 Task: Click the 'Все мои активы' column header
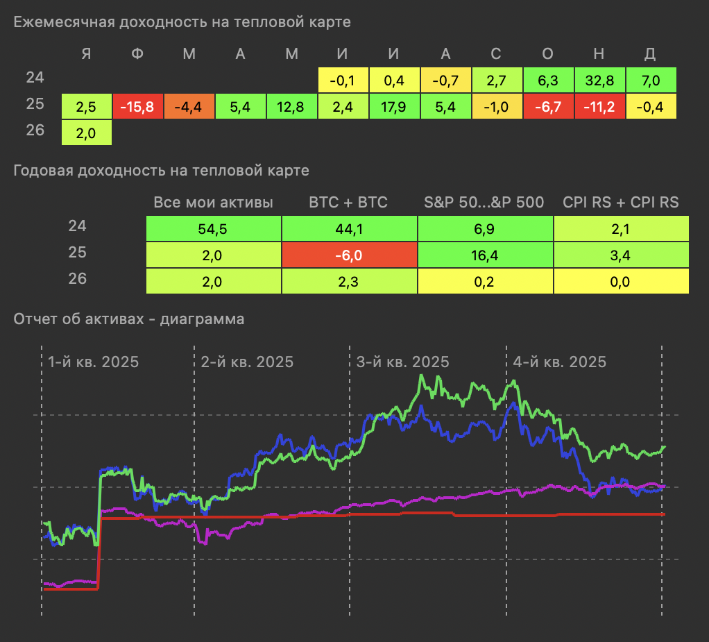tap(214, 202)
